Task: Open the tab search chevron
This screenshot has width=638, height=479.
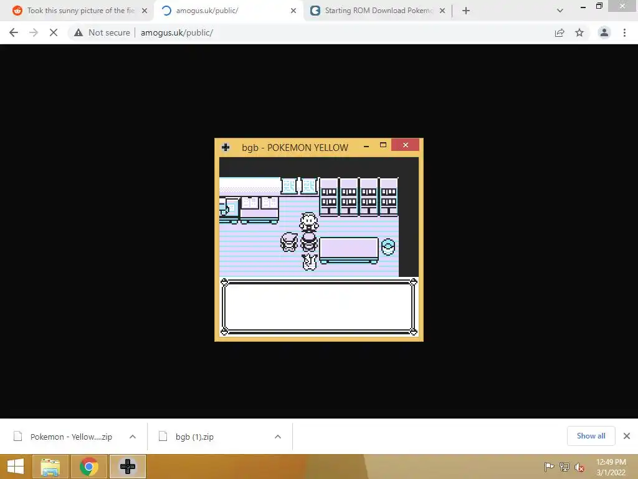Action: tap(560, 11)
